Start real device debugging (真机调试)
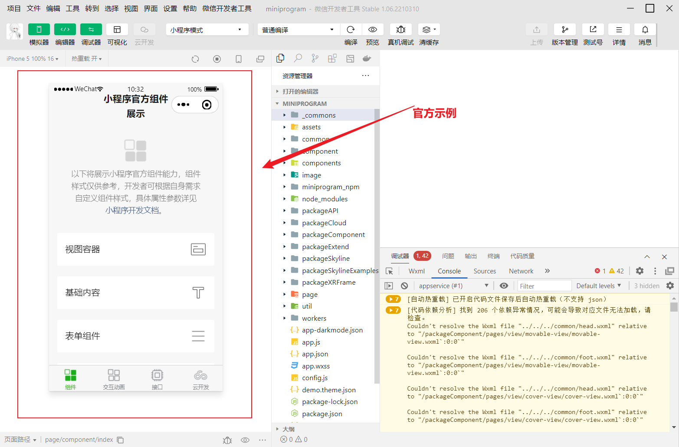 (401, 30)
